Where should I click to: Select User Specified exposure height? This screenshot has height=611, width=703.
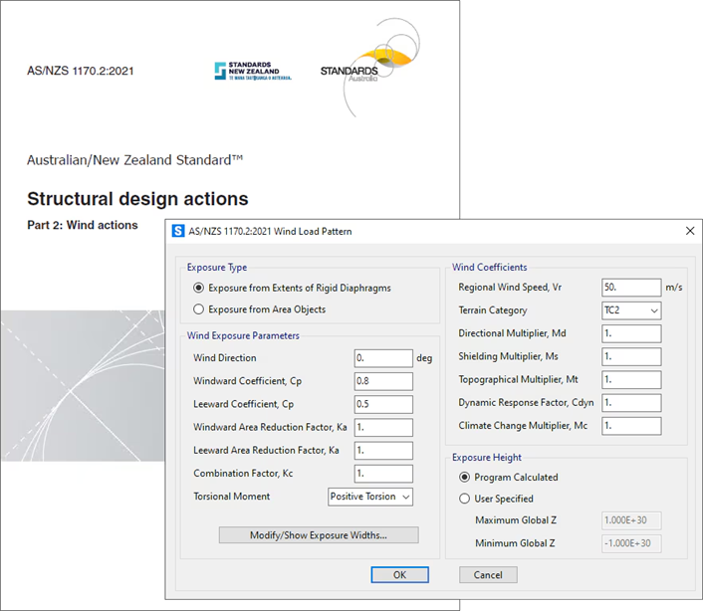click(464, 499)
